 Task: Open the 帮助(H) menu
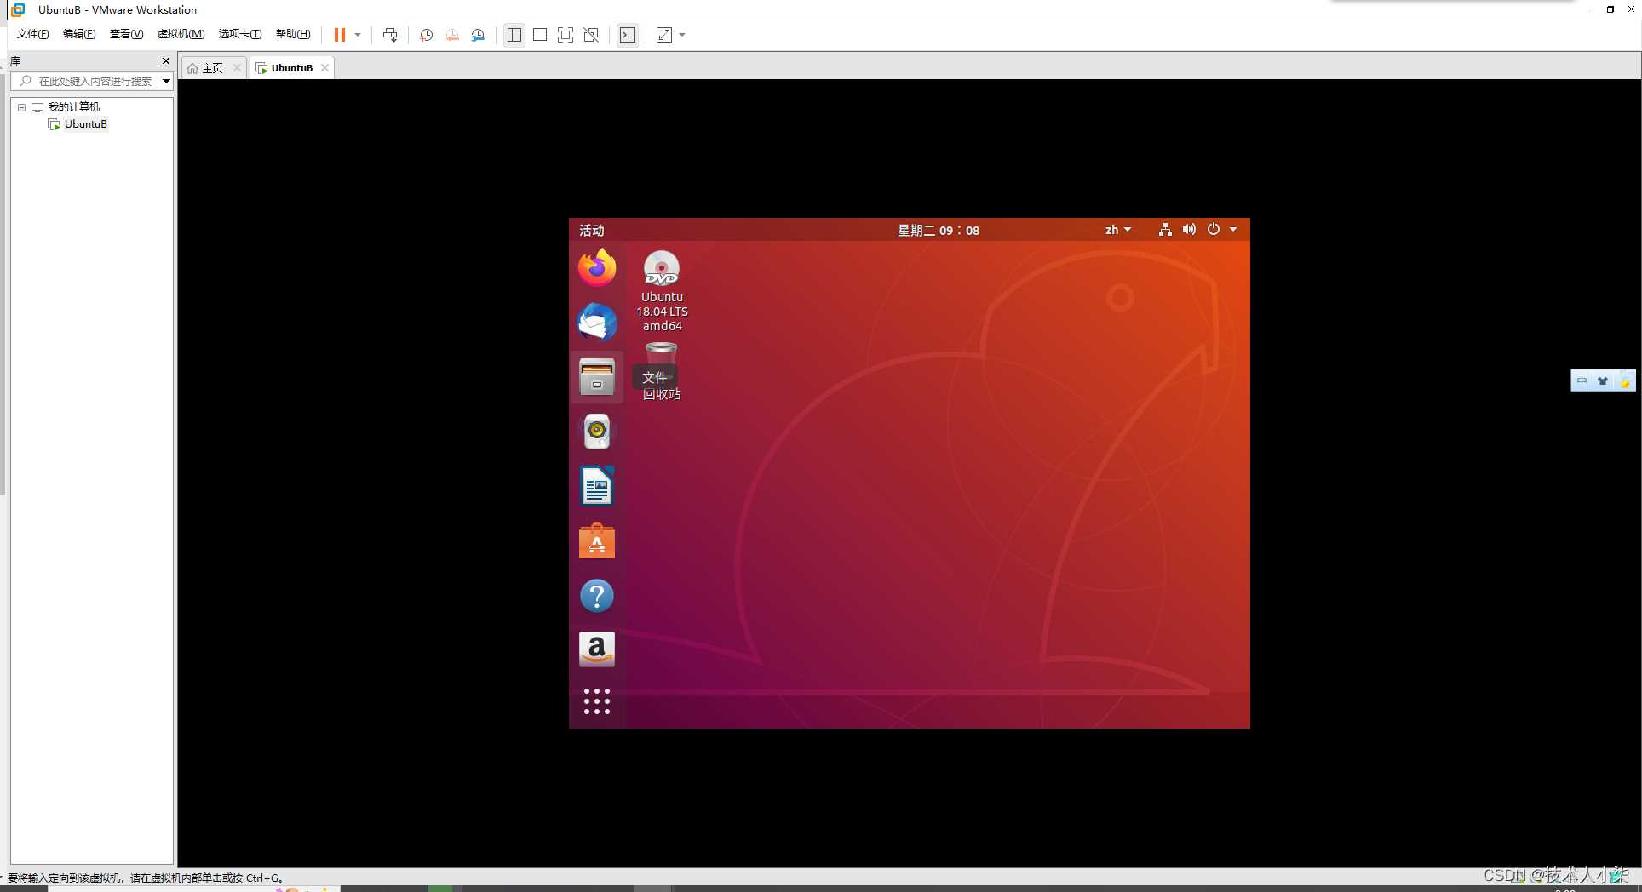tap(293, 34)
